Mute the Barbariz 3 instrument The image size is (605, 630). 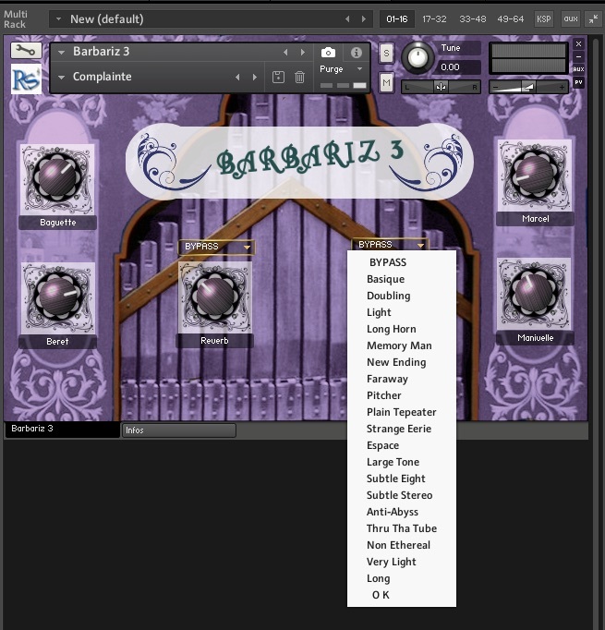pos(386,83)
